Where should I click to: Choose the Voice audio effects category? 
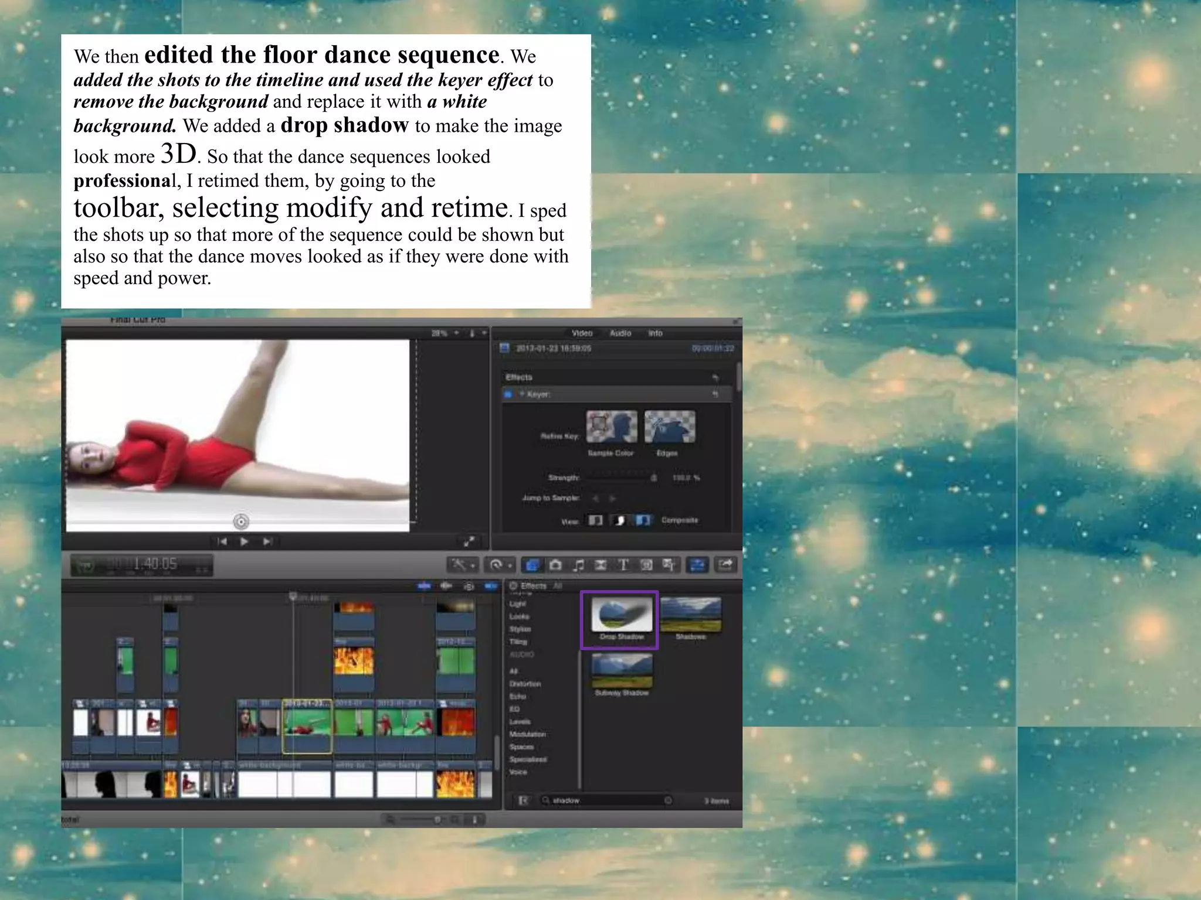(518, 772)
